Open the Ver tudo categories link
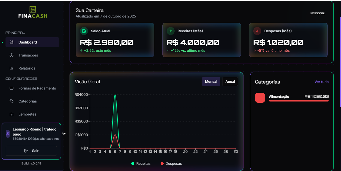Viewport: 341px width, 171px height. point(321,82)
